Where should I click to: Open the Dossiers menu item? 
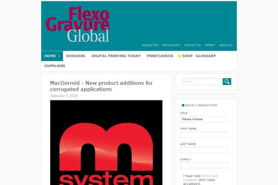tap(76, 56)
